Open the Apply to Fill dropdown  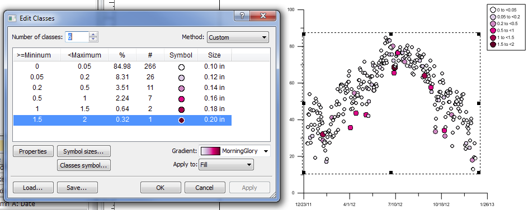coord(226,165)
